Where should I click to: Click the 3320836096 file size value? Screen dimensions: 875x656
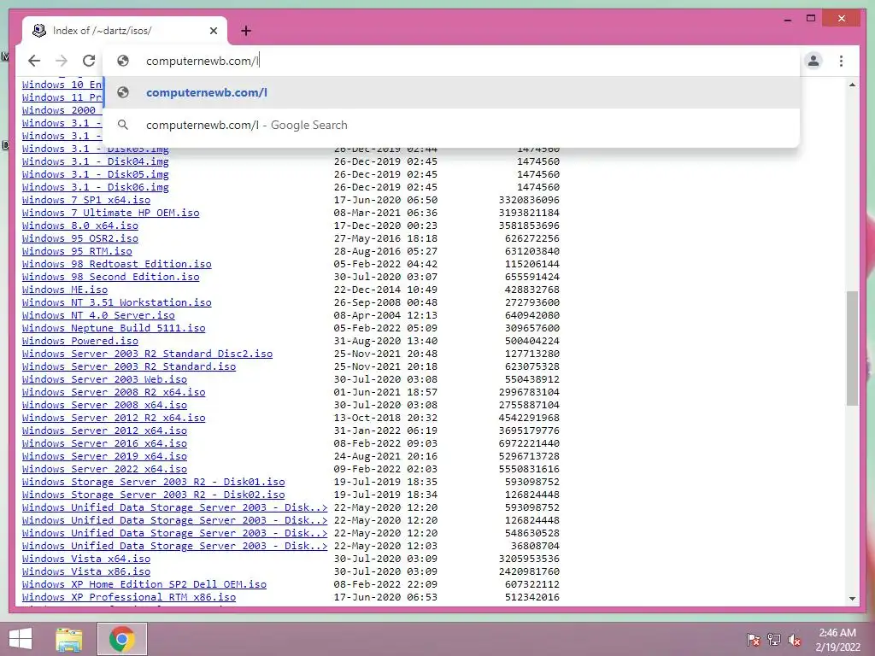[x=529, y=200]
